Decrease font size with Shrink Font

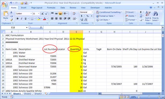pyautogui.click(x=46, y=14)
